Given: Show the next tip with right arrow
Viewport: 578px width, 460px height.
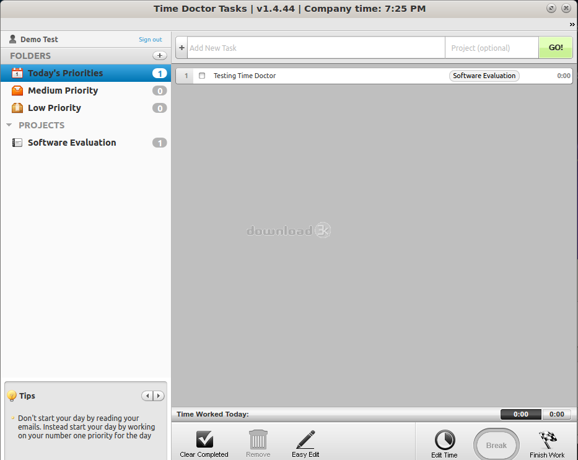Looking at the screenshot, I should click(159, 396).
